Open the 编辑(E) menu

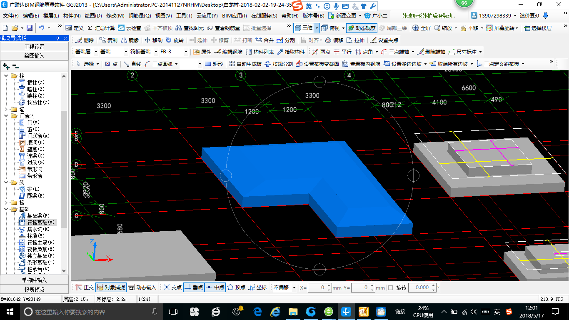click(31, 16)
